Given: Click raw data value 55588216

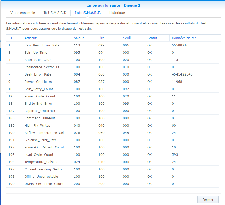Looking at the screenshot, I should (x=180, y=45).
